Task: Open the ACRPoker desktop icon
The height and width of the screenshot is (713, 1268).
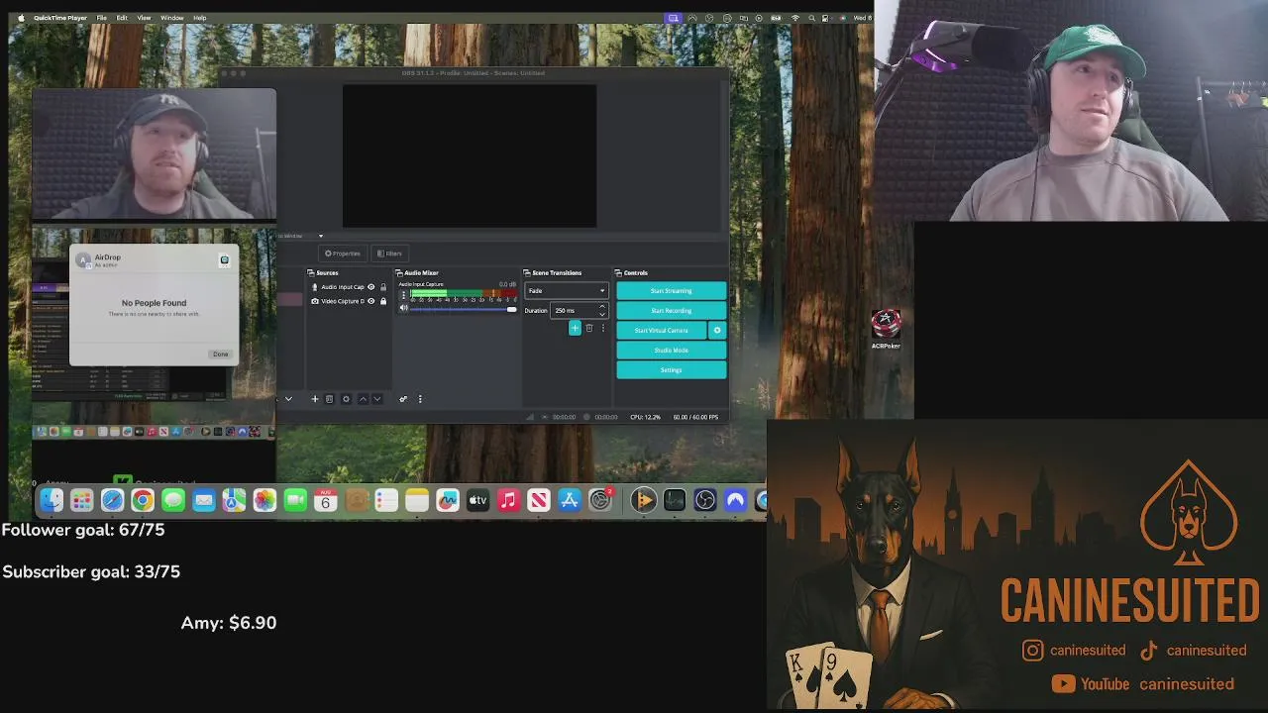Action: click(x=886, y=329)
